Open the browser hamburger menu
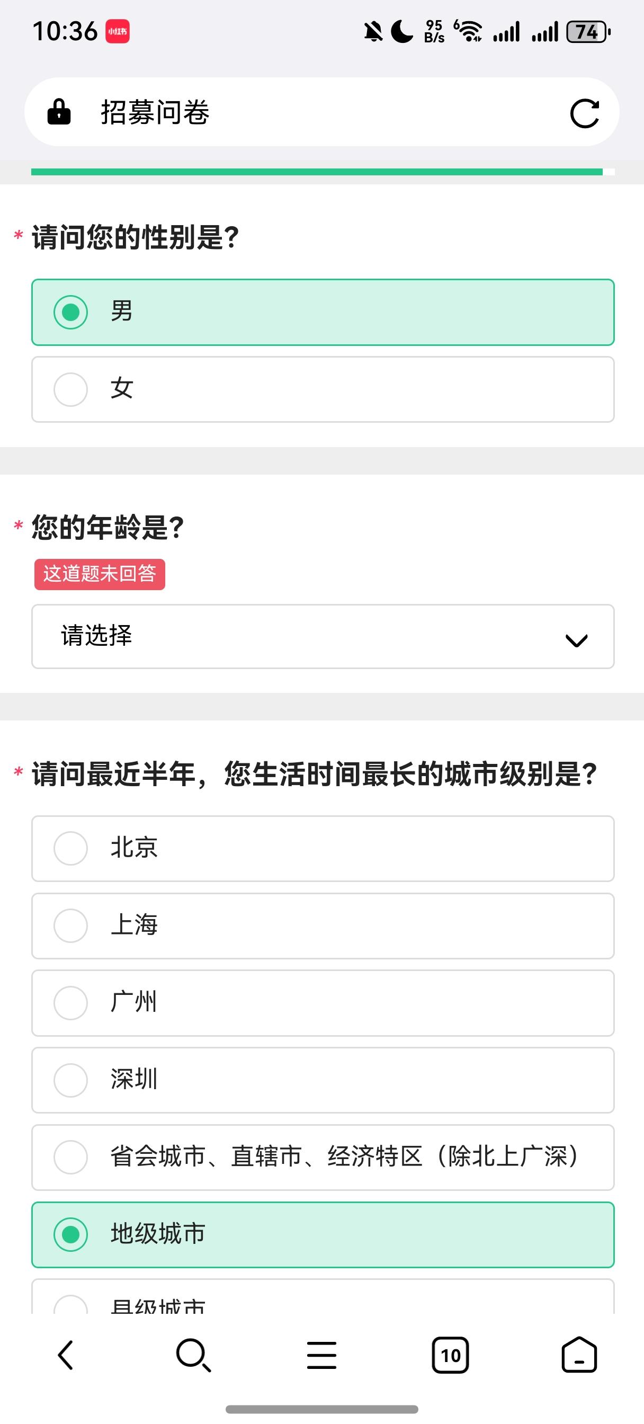Image resolution: width=644 pixels, height=1424 pixels. (x=321, y=1355)
